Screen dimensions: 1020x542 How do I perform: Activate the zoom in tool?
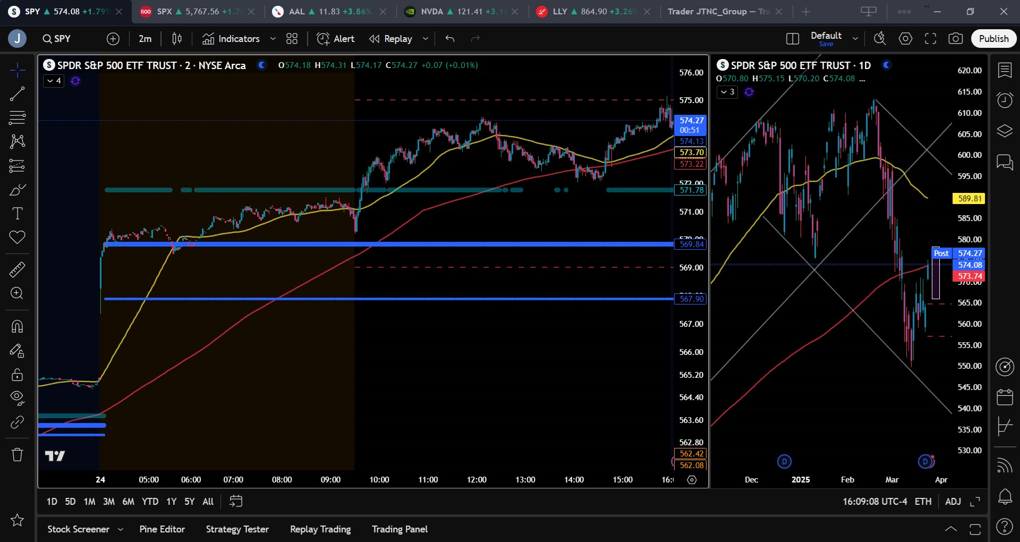[x=17, y=293]
